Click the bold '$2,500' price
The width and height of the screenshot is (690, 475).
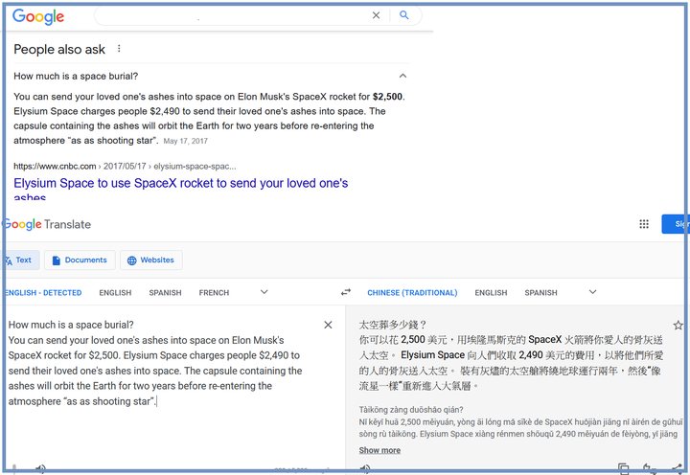pyautogui.click(x=387, y=97)
